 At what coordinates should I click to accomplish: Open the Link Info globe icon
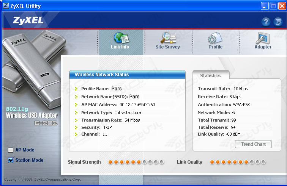click(121, 38)
